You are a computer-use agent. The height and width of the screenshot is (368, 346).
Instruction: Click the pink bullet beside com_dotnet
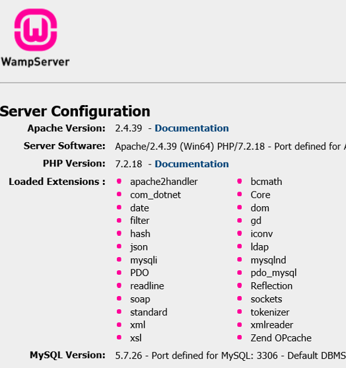[119, 194]
